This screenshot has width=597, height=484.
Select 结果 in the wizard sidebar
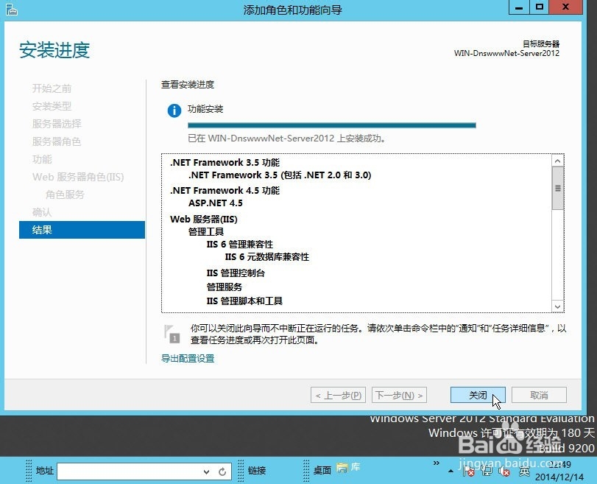click(x=42, y=229)
